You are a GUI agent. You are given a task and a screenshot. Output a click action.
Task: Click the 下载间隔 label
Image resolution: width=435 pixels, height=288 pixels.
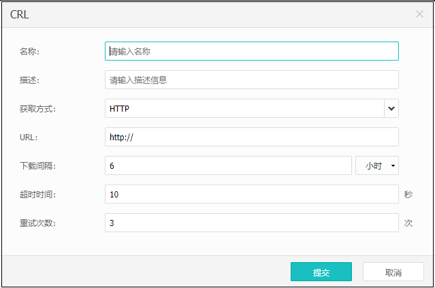pos(38,165)
